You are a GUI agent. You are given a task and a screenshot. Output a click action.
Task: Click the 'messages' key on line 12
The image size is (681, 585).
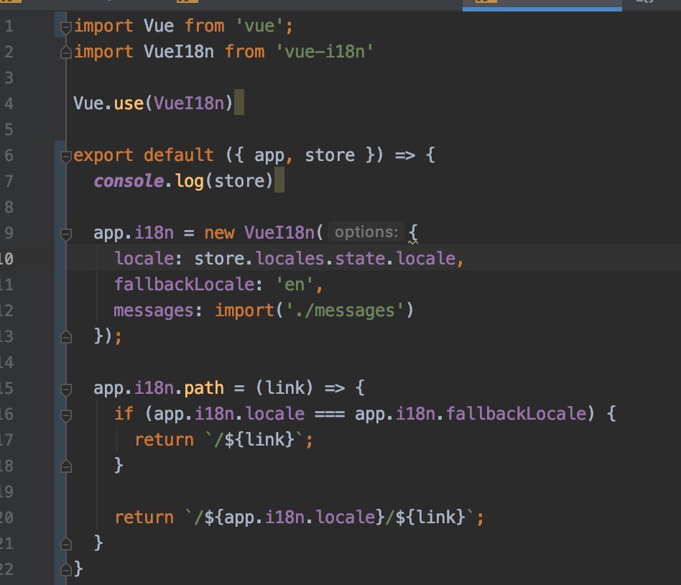(x=154, y=310)
